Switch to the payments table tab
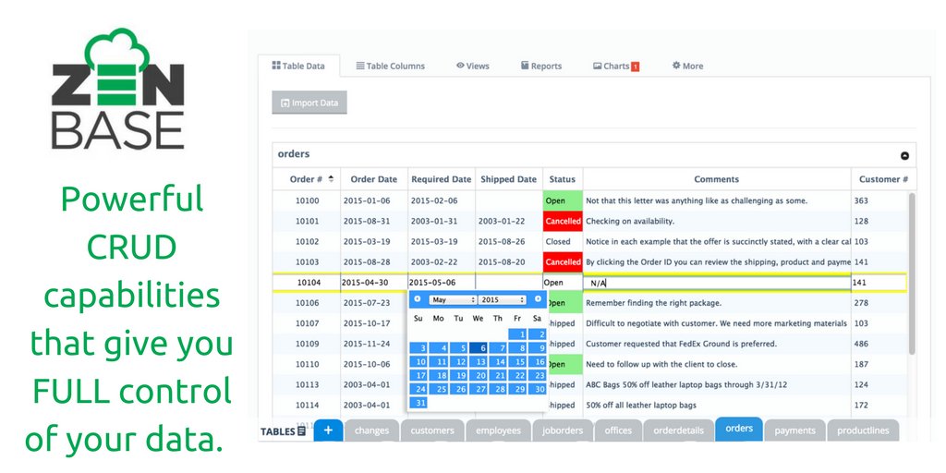The height and width of the screenshot is (473, 946). 794,431
